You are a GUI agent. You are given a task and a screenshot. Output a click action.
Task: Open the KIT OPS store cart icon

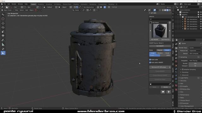[163, 92]
